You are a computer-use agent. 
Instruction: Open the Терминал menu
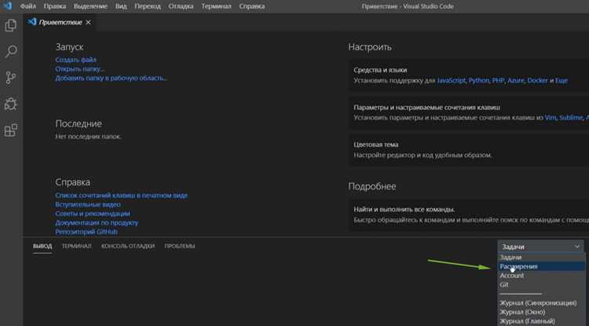pyautogui.click(x=217, y=6)
